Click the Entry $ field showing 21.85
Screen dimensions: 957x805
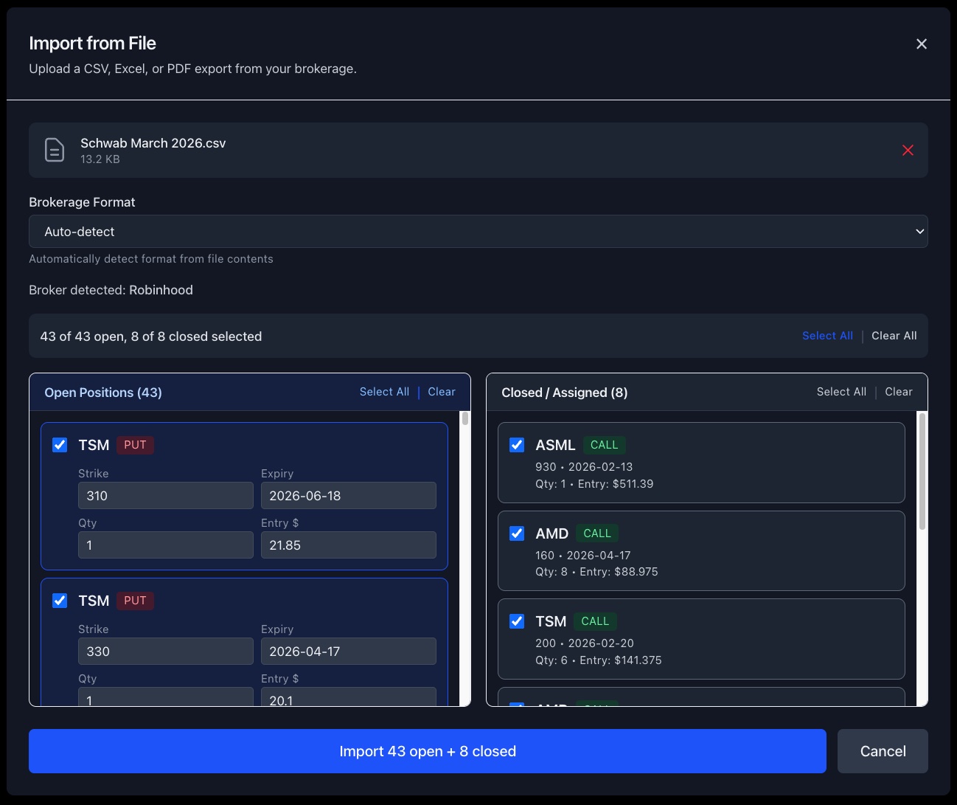348,545
